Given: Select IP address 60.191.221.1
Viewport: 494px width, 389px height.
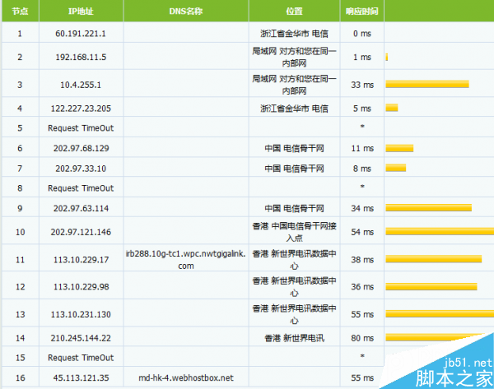Looking at the screenshot, I should tap(81, 33).
